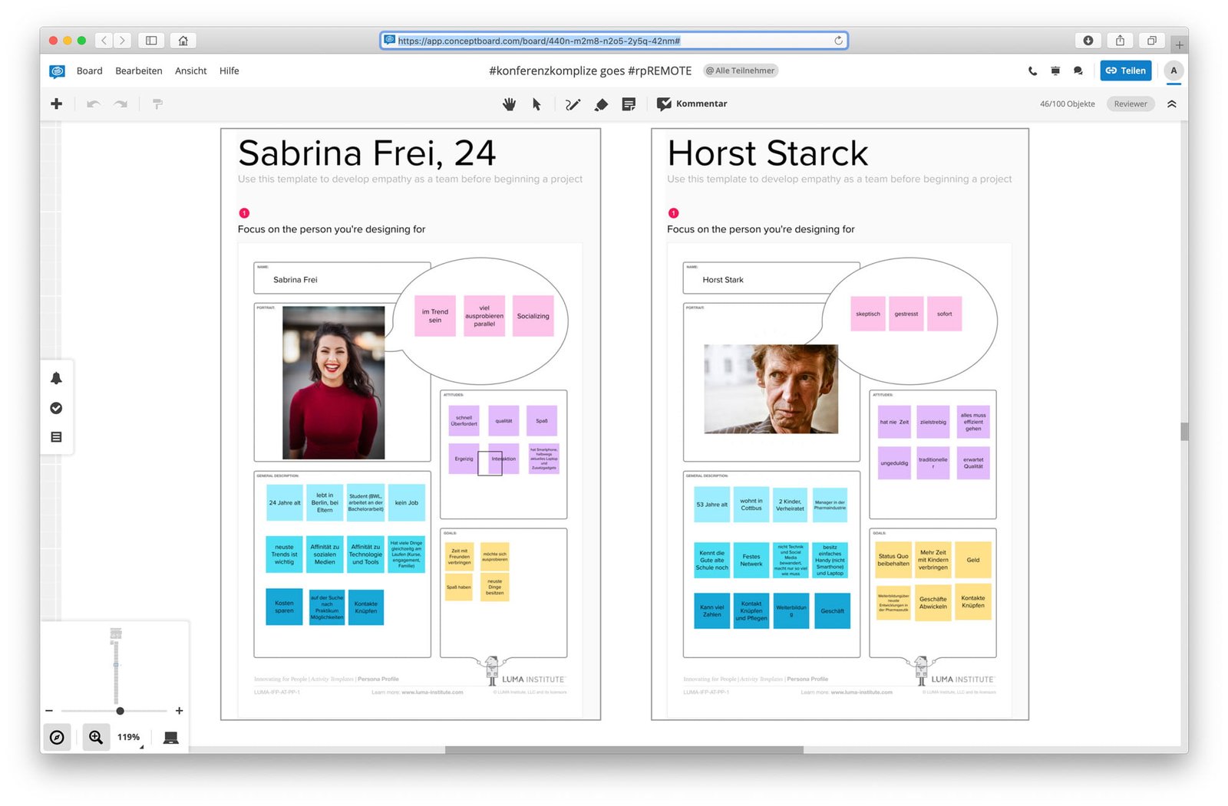This screenshot has width=1228, height=806.
Task: Open the presentation mode icon
Action: click(x=1055, y=71)
